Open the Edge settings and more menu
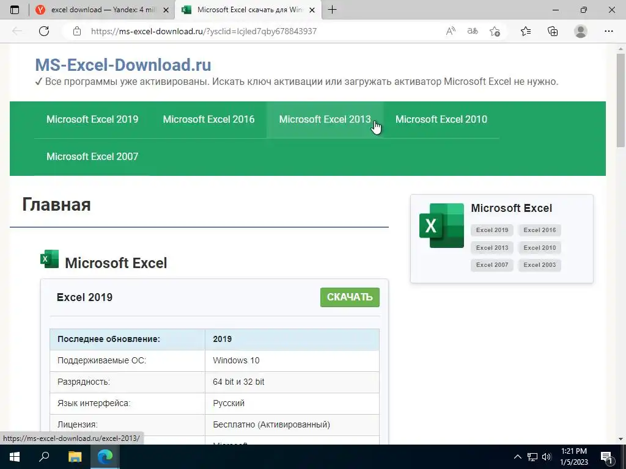This screenshot has width=626, height=469. [x=608, y=31]
